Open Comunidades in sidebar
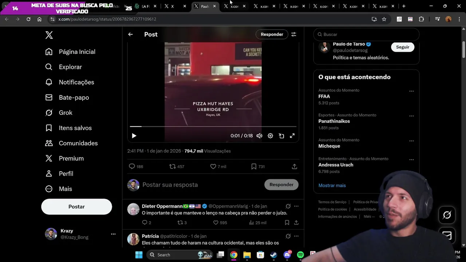The height and width of the screenshot is (262, 466). click(71, 143)
